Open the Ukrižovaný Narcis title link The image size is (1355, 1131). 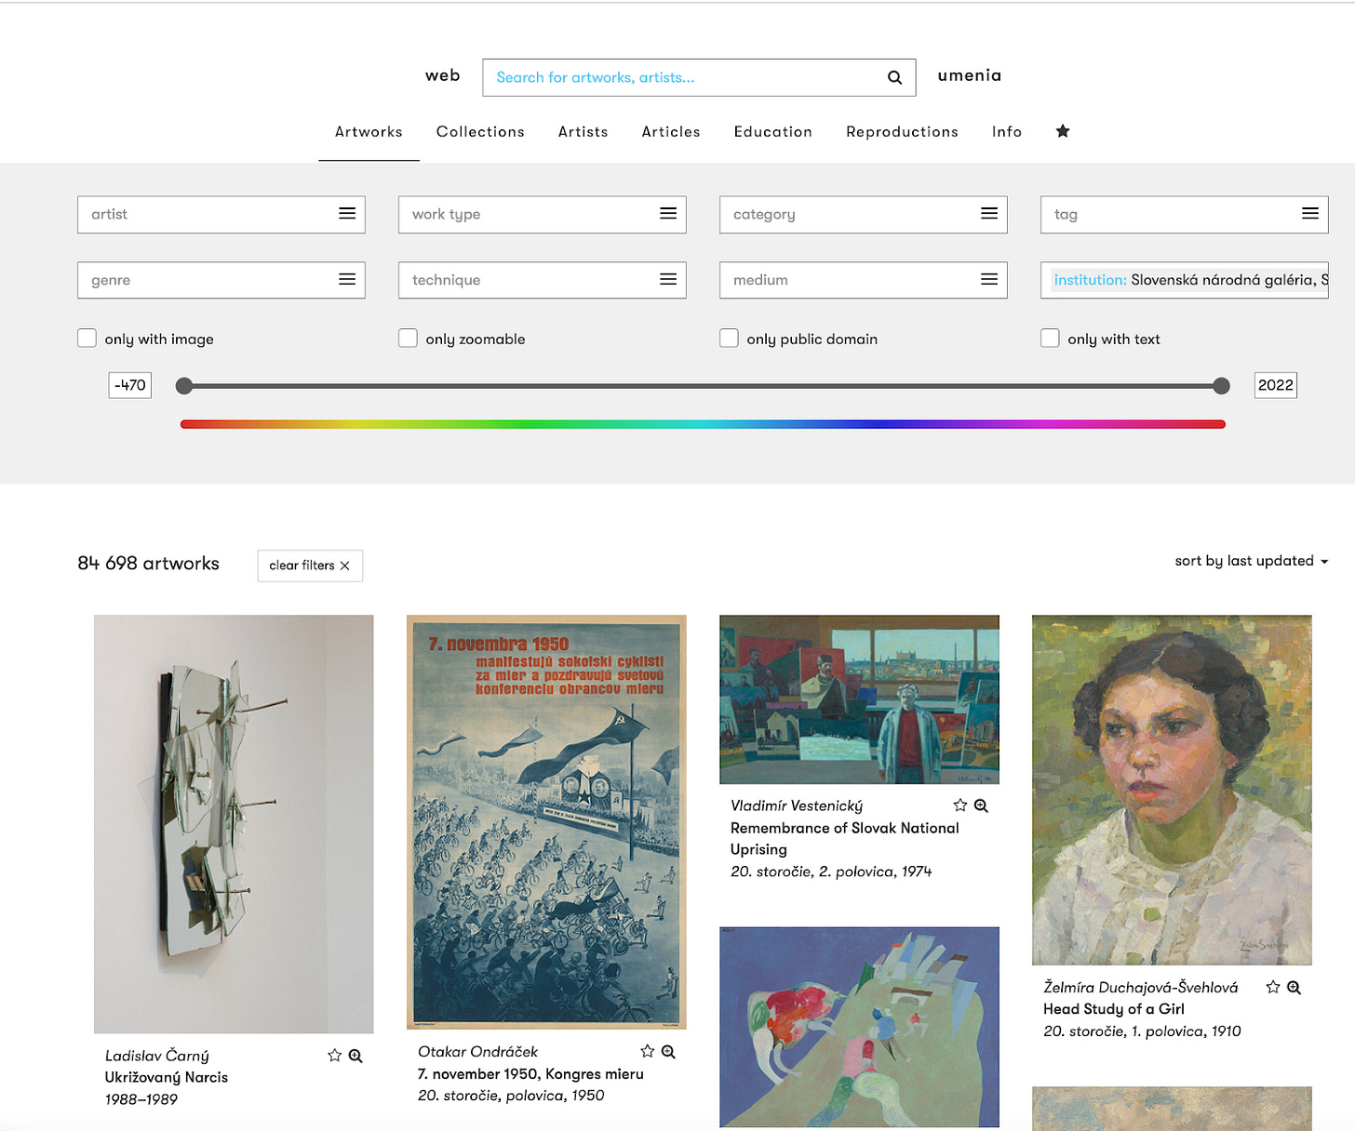167,1077
